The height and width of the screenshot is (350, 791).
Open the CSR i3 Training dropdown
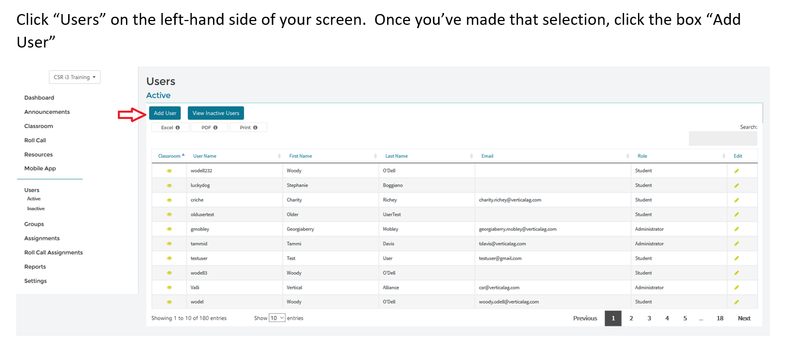75,77
